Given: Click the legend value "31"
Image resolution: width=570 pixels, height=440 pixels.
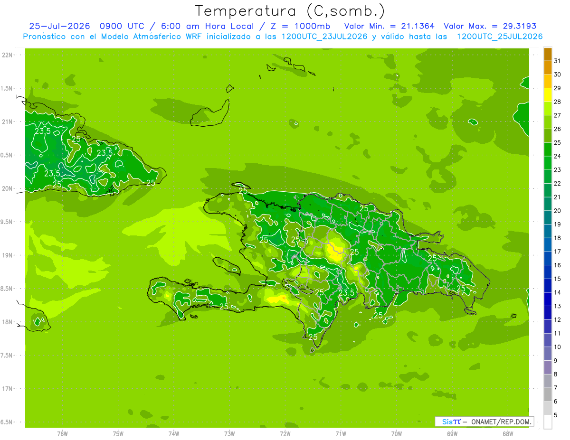Looking at the screenshot, I should [557, 61].
